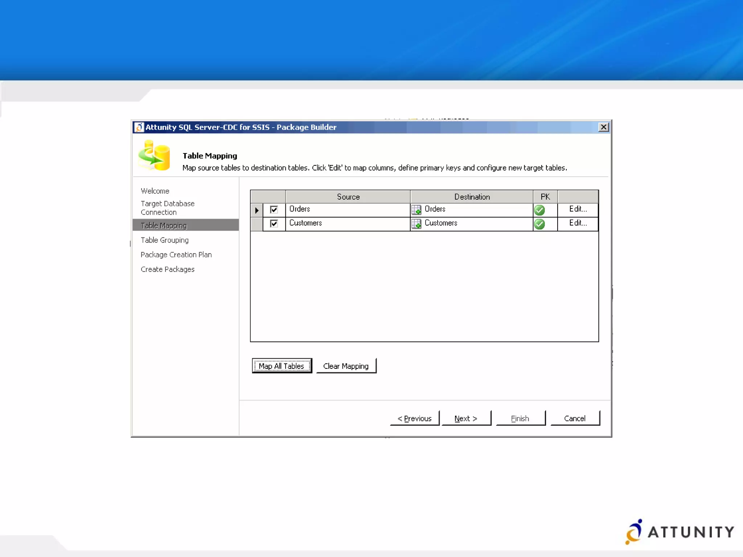Open the Package Creation Plan step
The image size is (743, 557).
pos(176,255)
